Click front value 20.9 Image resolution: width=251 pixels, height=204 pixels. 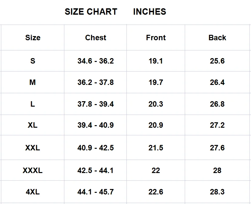pos(156,125)
